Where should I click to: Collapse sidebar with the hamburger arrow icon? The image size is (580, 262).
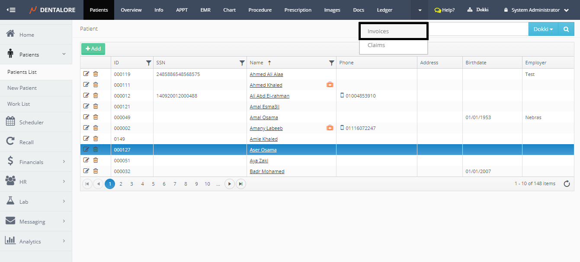click(11, 10)
